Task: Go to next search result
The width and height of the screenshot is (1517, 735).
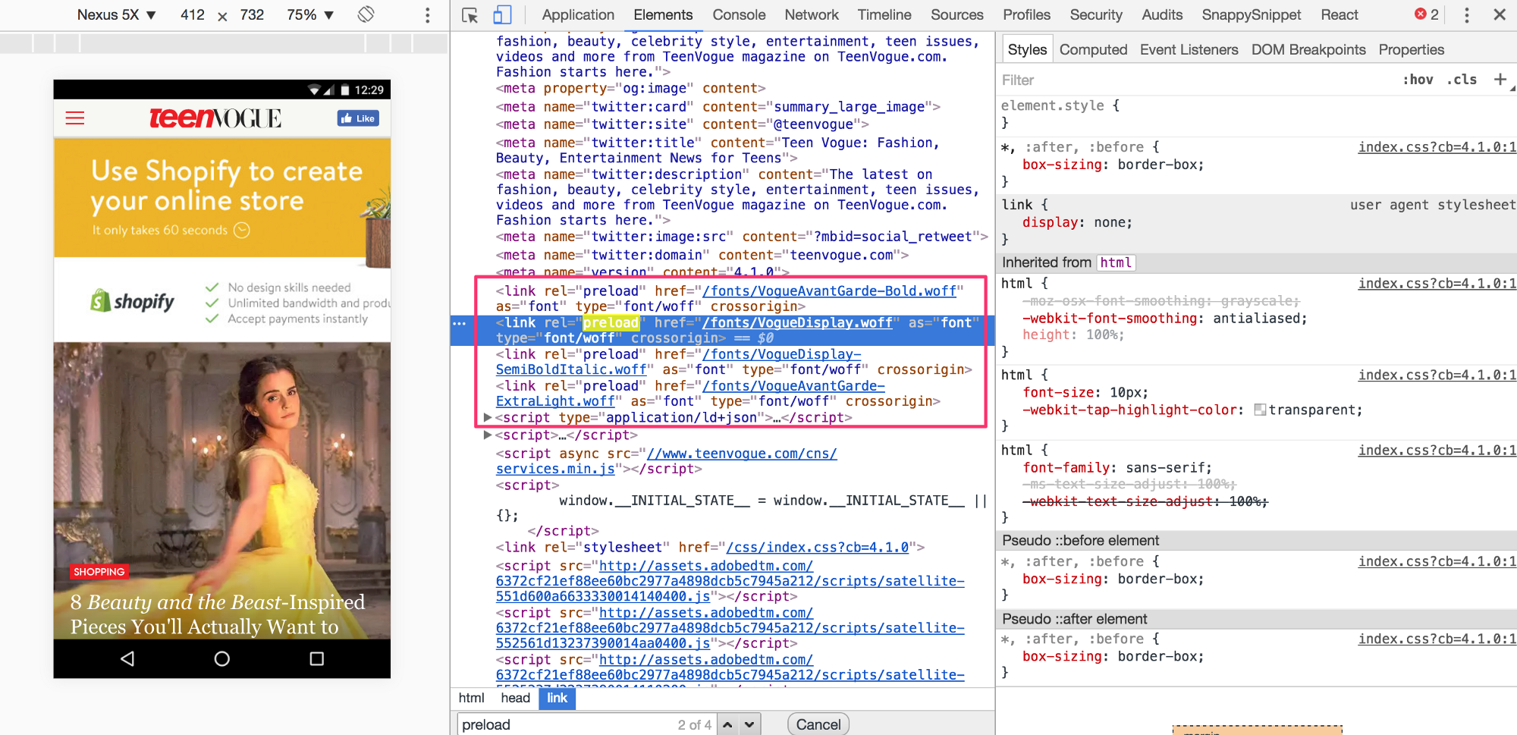Action: (x=749, y=724)
